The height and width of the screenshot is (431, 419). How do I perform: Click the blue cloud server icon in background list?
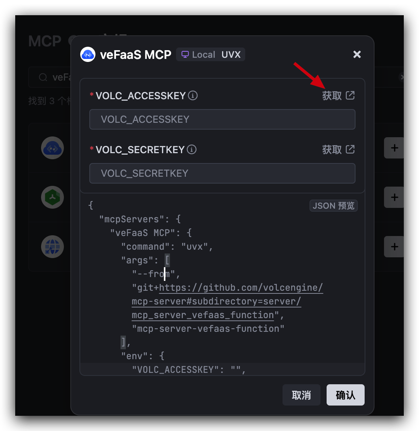coord(52,148)
